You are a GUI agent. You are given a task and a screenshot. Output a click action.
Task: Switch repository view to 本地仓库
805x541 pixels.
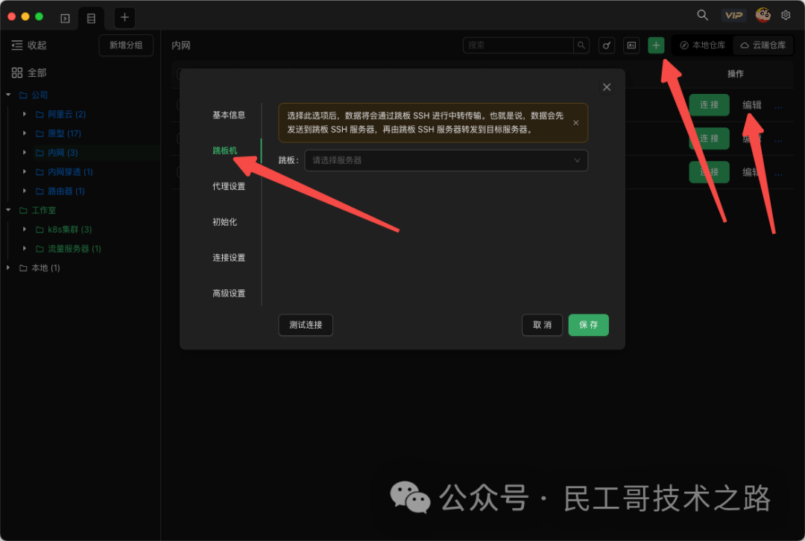(x=701, y=45)
